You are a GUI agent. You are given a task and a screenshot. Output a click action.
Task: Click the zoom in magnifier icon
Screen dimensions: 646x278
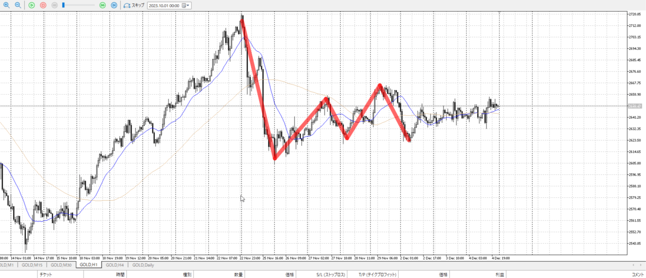[6, 5]
